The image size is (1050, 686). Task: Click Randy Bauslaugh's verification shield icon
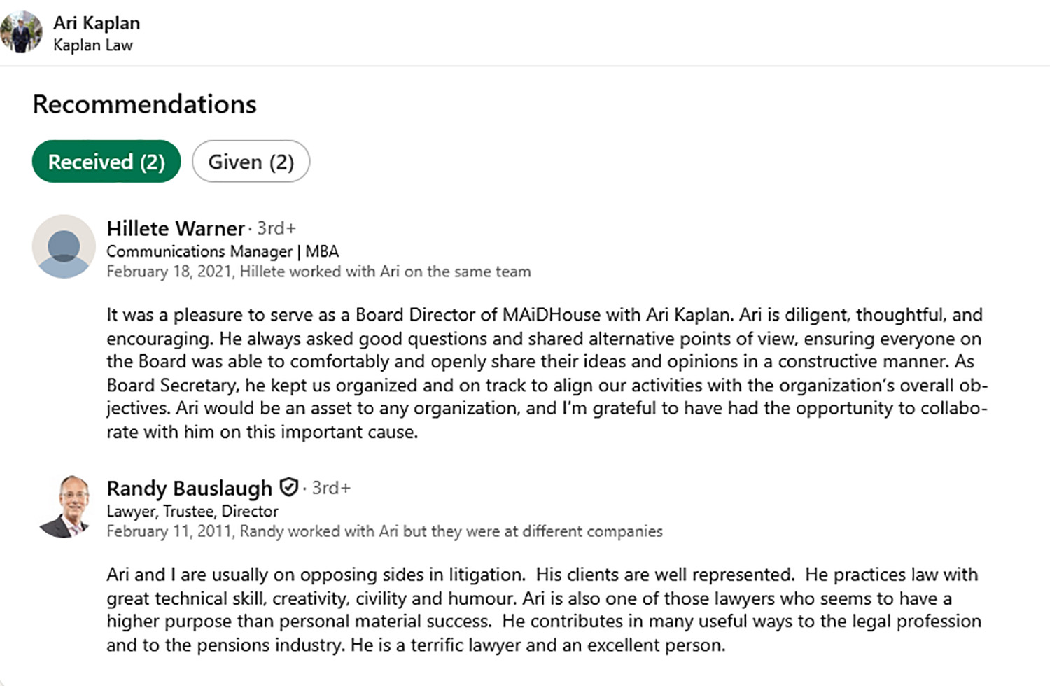288,487
